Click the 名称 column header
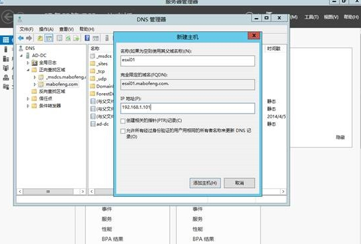Image resolution: width=361 pixels, height=244 pixels. click(x=95, y=49)
